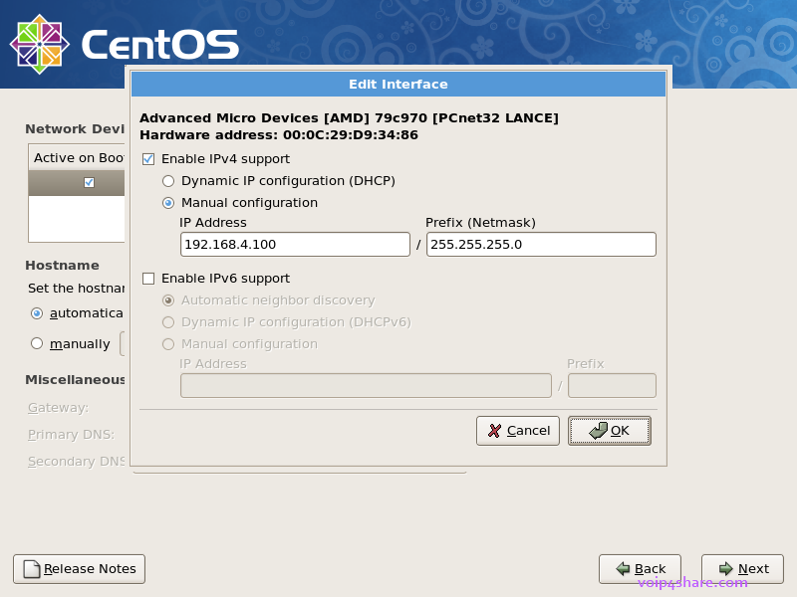
Task: Choose to set hostname manually
Action: [36, 343]
